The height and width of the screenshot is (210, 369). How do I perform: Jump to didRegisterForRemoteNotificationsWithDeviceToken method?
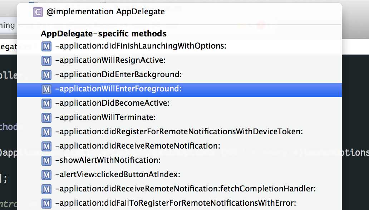point(179,132)
